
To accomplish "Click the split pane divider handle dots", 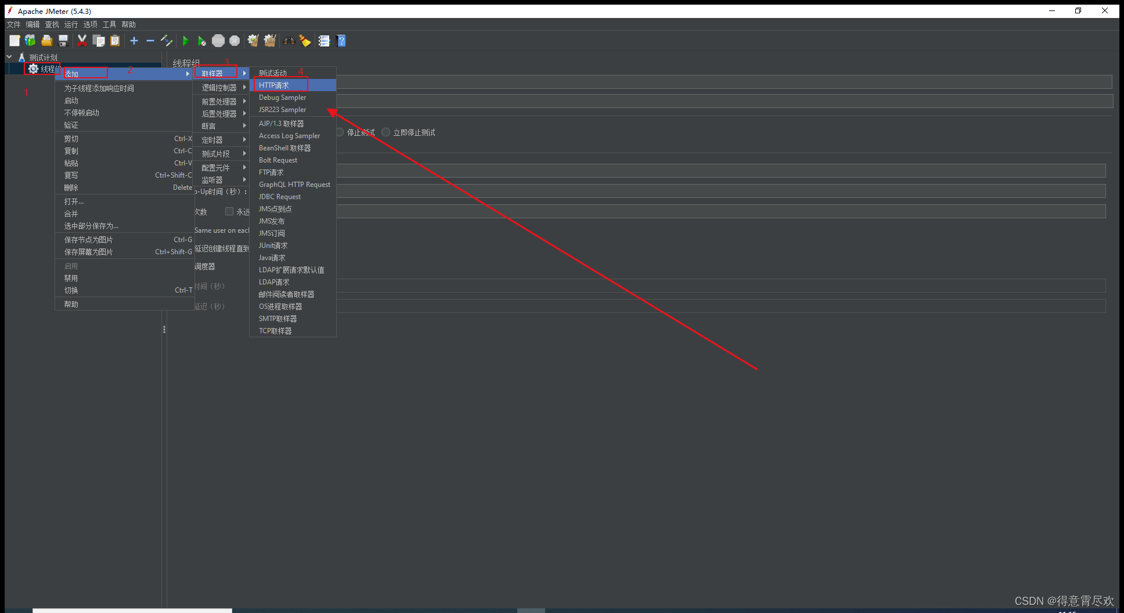I will tap(164, 329).
